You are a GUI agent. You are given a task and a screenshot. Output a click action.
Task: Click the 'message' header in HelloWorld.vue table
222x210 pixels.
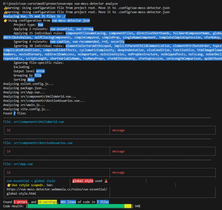pyautogui.click(x=118, y=130)
